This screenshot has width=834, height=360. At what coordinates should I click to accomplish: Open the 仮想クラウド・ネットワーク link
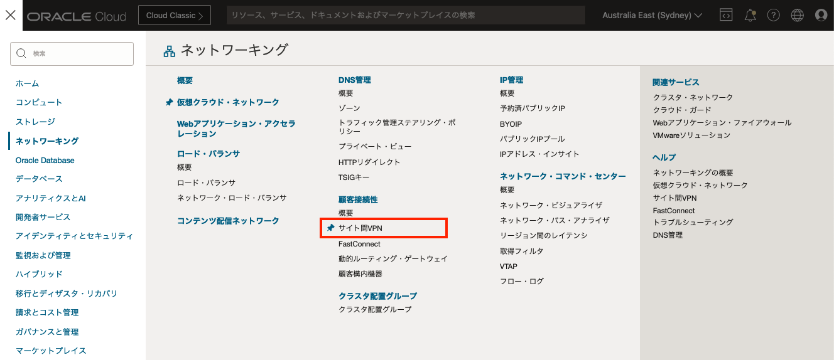tap(228, 102)
